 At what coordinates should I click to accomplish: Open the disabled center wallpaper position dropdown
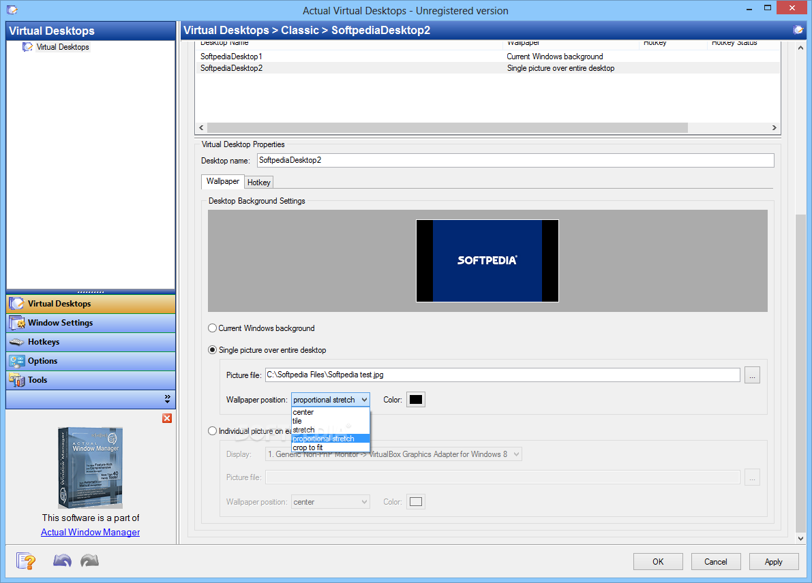coord(331,502)
